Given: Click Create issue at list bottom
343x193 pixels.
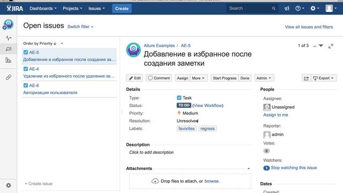Looking at the screenshot, I should pyautogui.click(x=39, y=183).
